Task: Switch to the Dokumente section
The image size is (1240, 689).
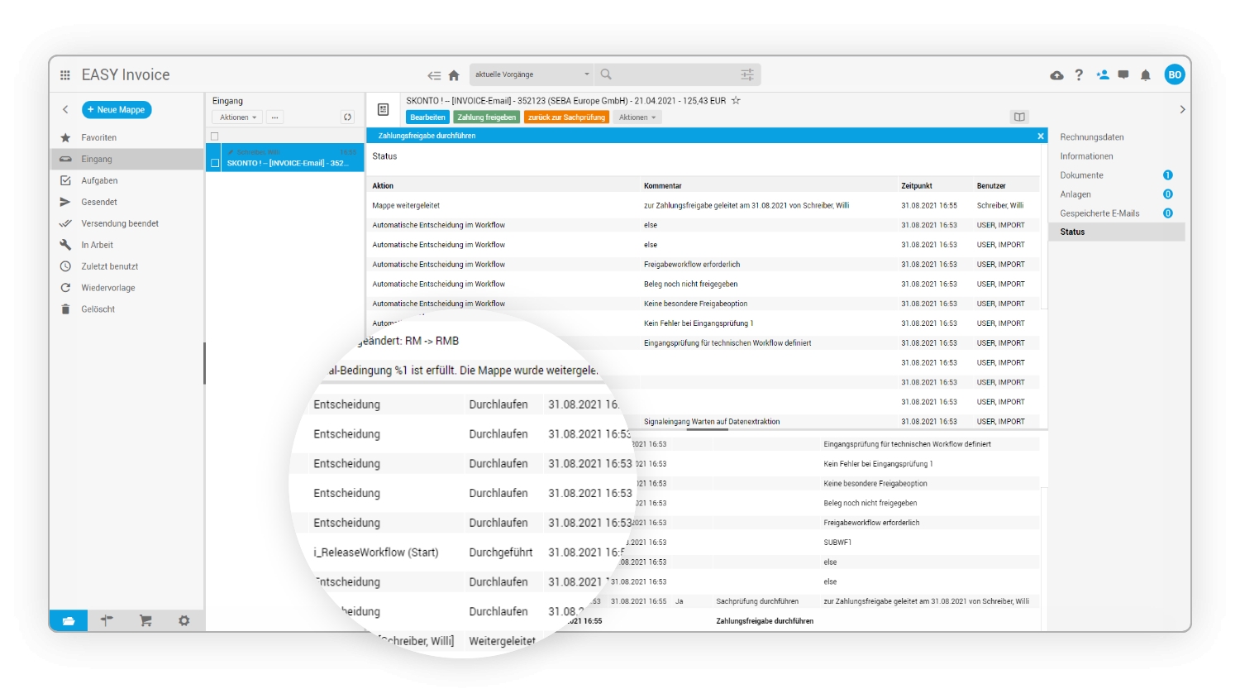Action: click(1082, 175)
